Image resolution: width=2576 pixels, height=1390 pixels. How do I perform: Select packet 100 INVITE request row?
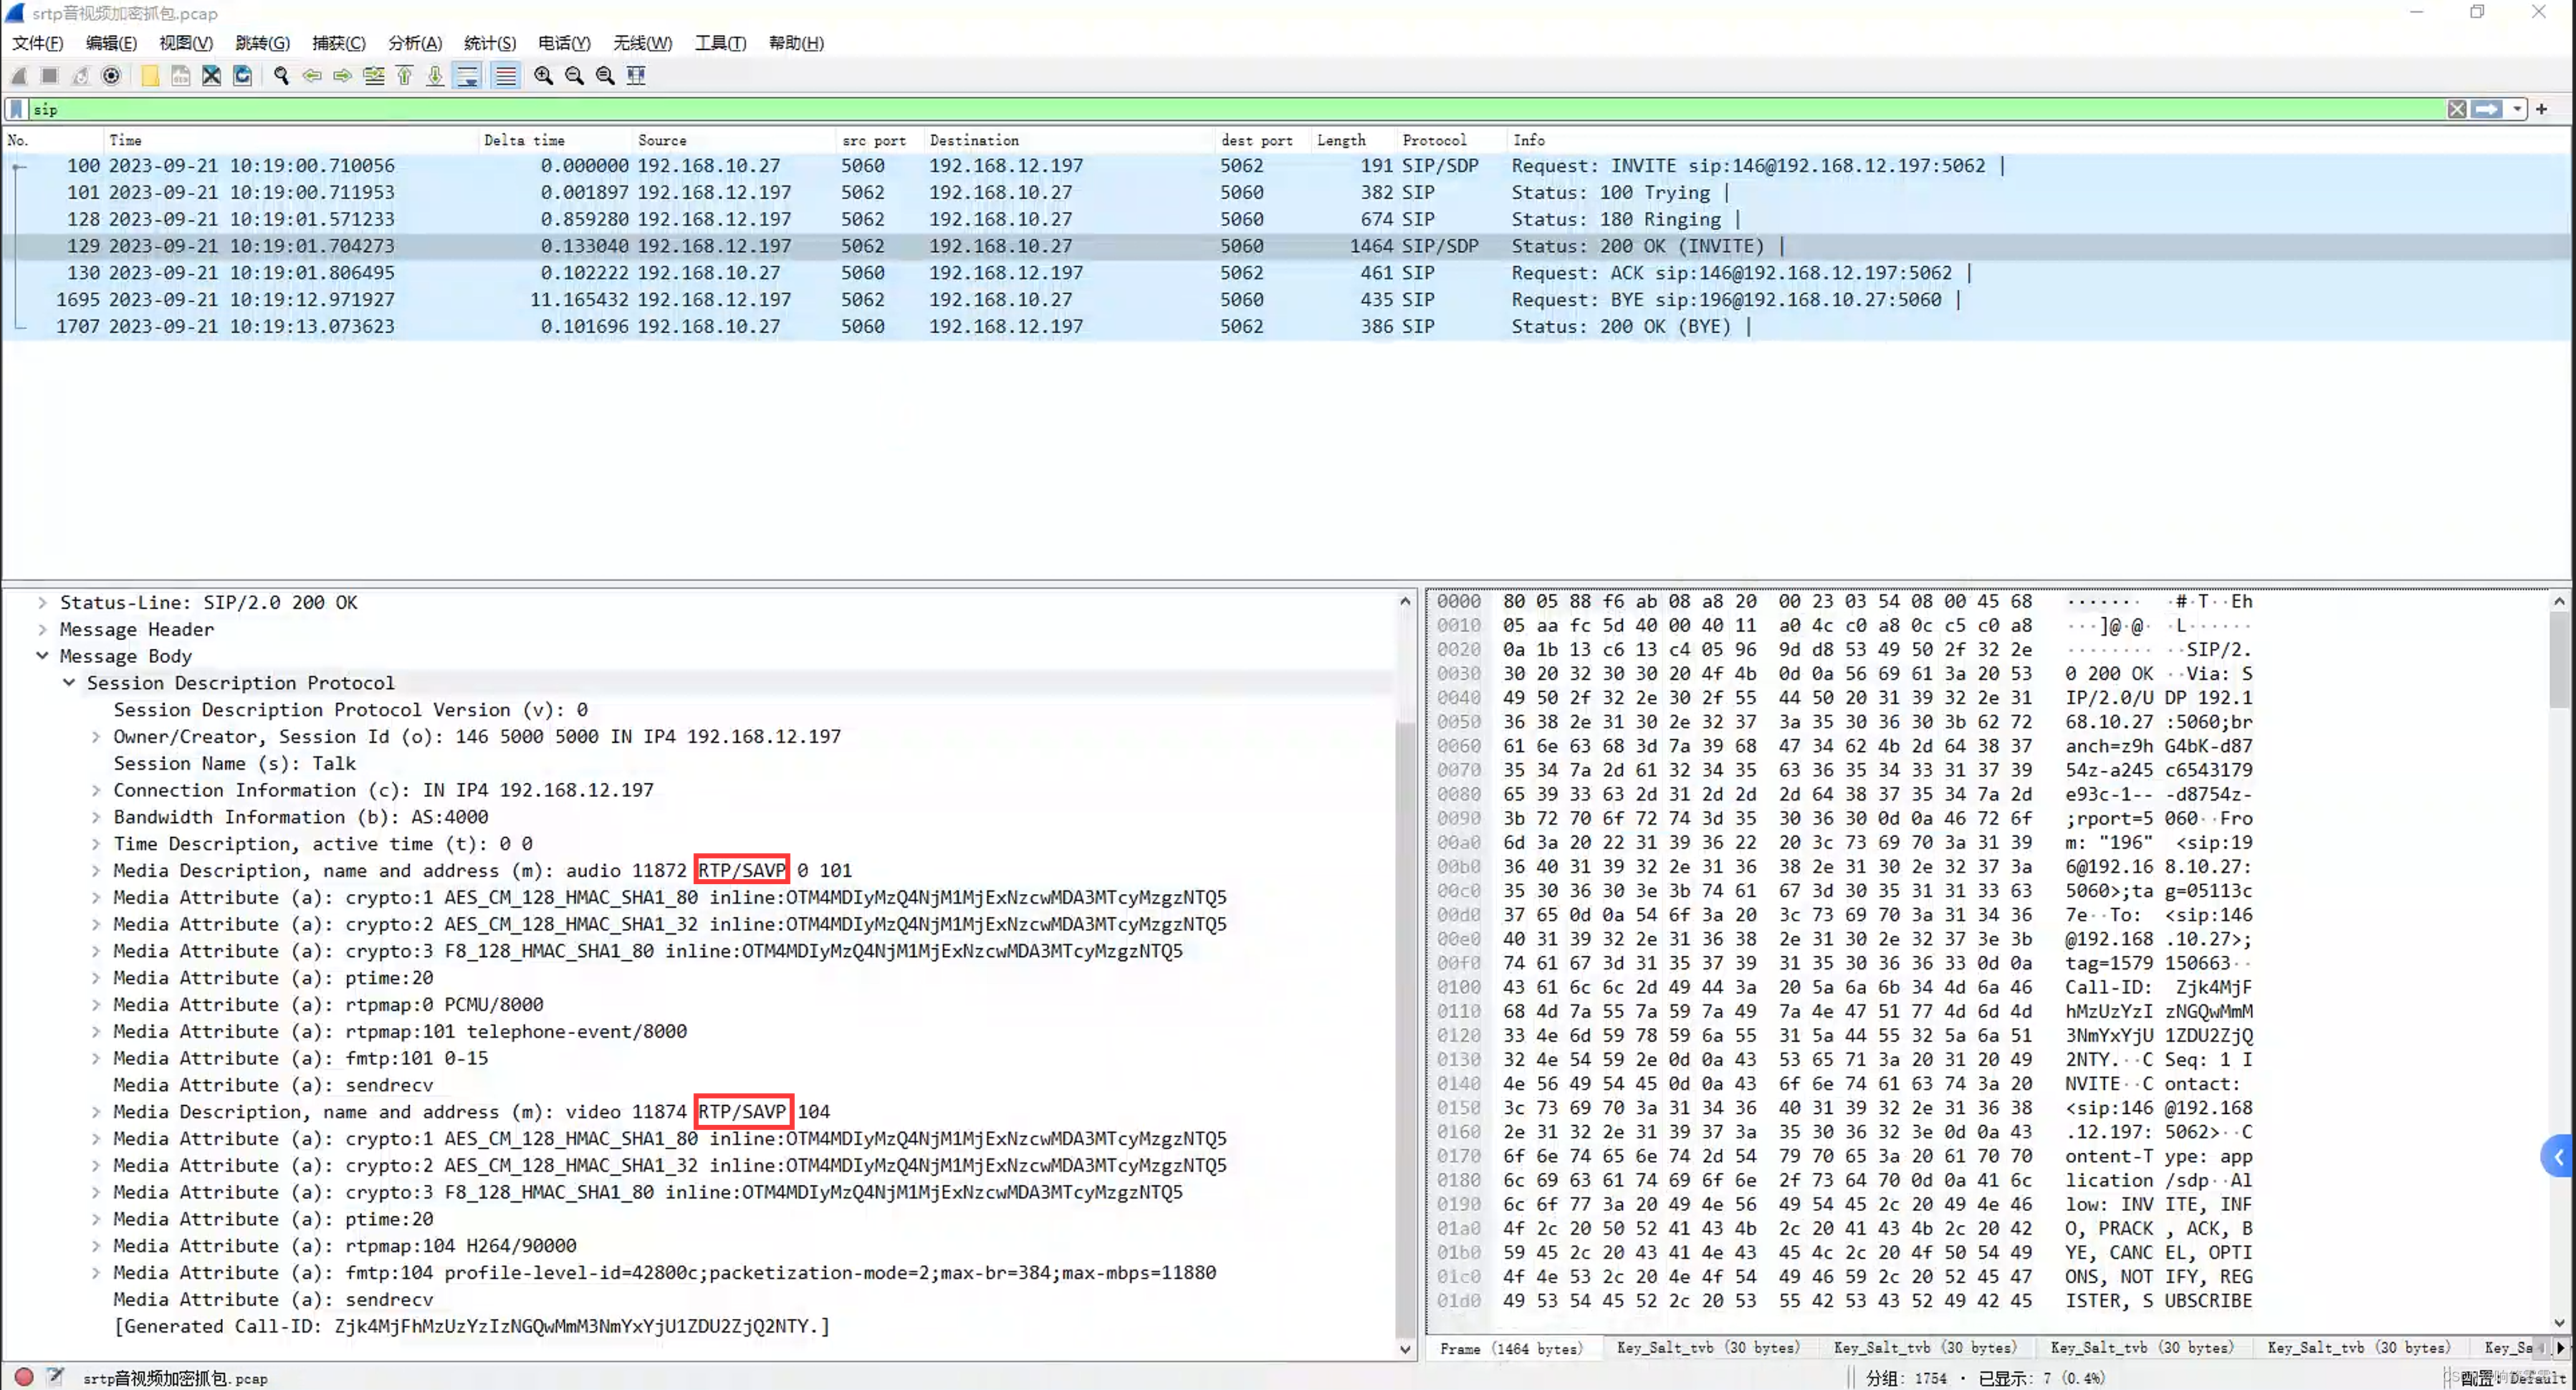[x=1286, y=166]
